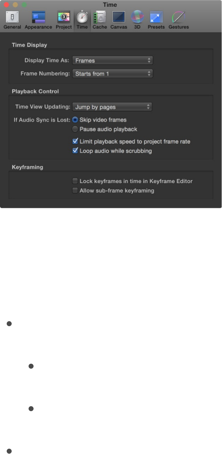Expand the Display Time As dropdown
This screenshot has height=454, width=222.
(x=113, y=61)
